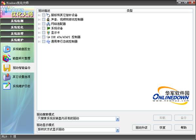Select 驱动智能备份 label in sidebar
The width and height of the screenshot is (196, 140).
coord(22,68)
